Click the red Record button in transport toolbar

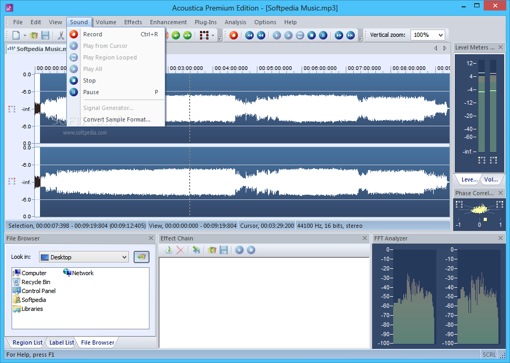234,35
